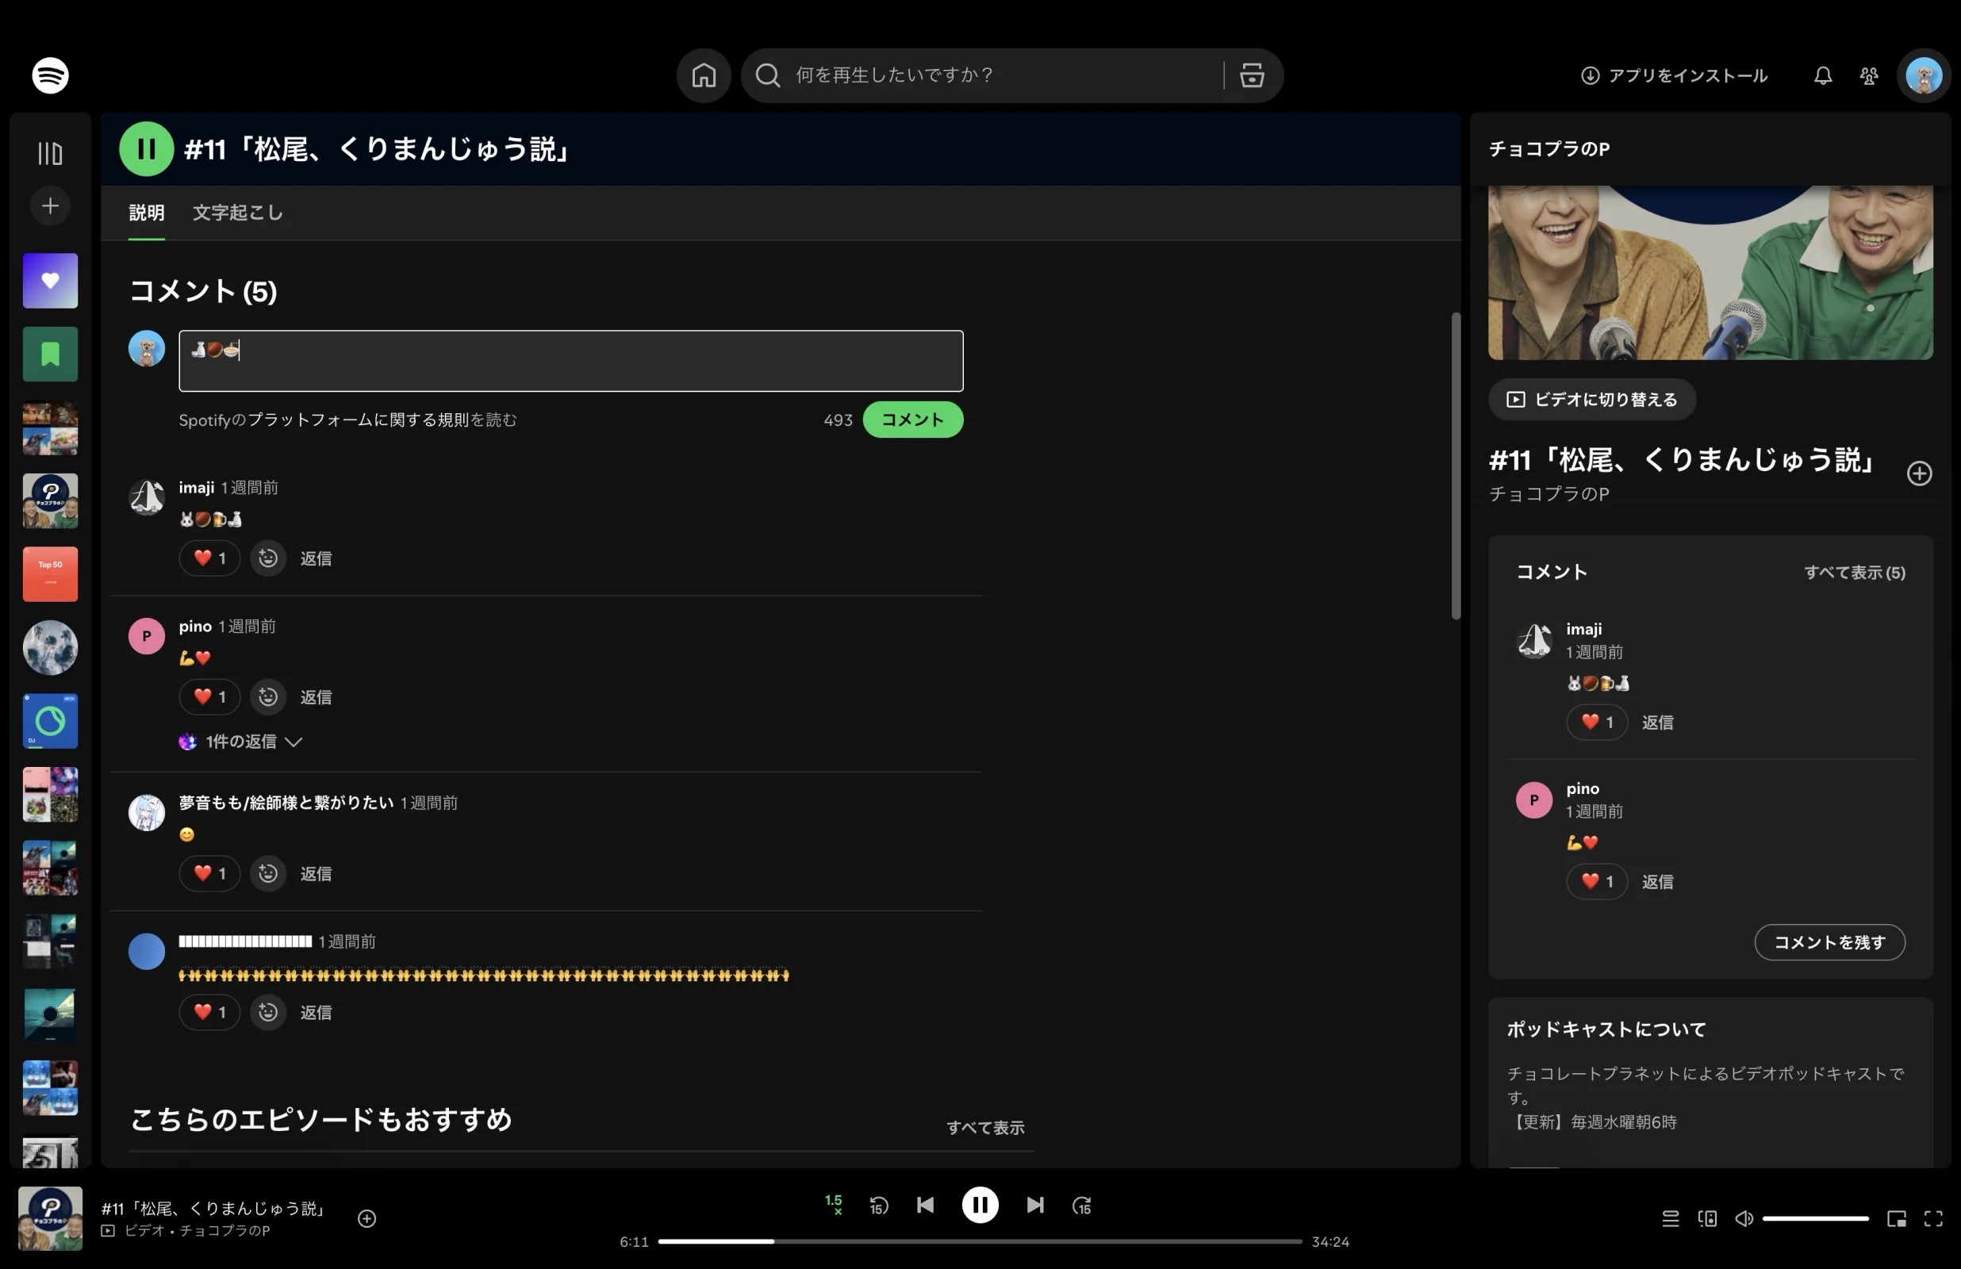Like pino's comment in main list
The image size is (1961, 1269).
pyautogui.click(x=209, y=697)
